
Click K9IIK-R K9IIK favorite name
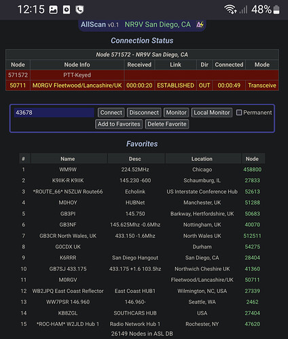coord(68,181)
